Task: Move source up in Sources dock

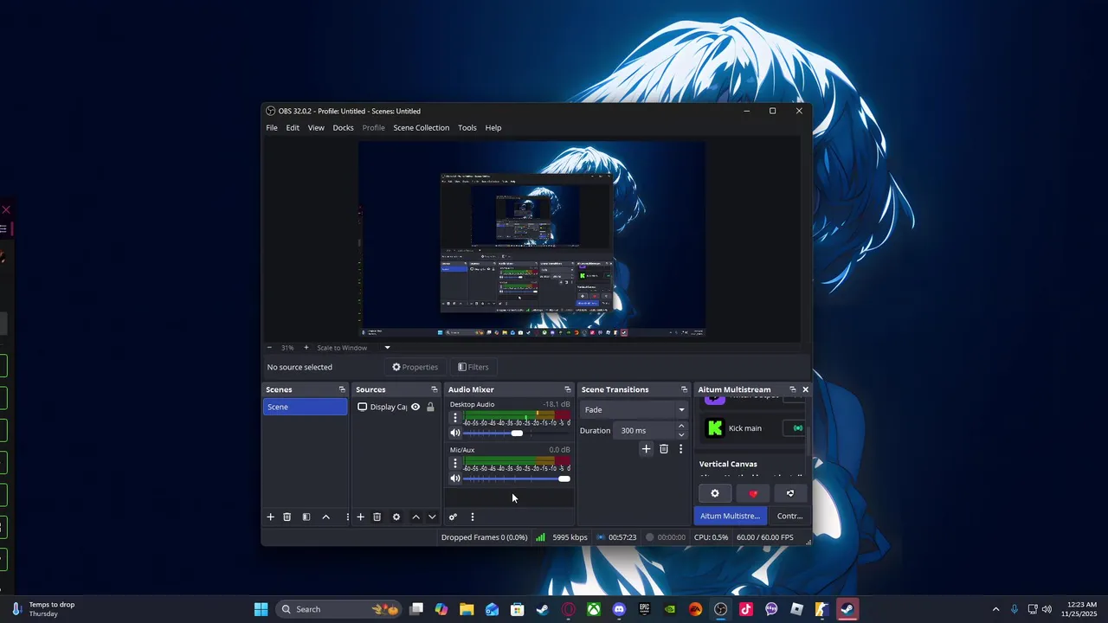Action: tap(415, 517)
